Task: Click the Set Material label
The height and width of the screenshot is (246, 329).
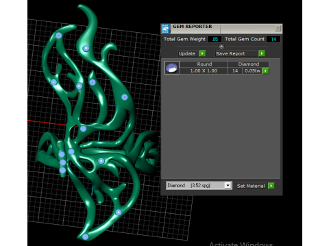Action: pyautogui.click(x=251, y=186)
